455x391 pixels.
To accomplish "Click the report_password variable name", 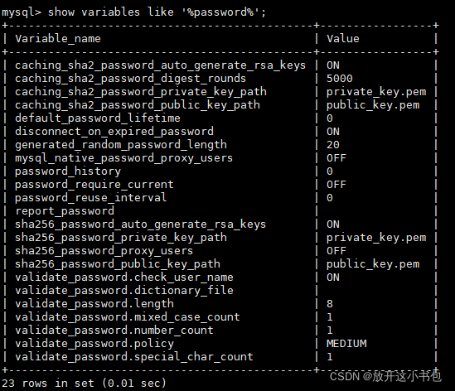I will pos(65,211).
